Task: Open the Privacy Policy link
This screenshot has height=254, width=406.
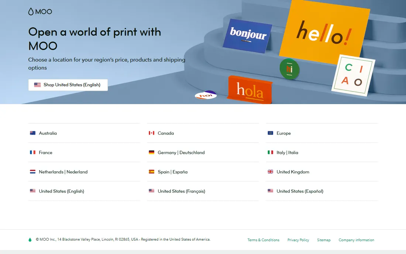Action: [298, 240]
